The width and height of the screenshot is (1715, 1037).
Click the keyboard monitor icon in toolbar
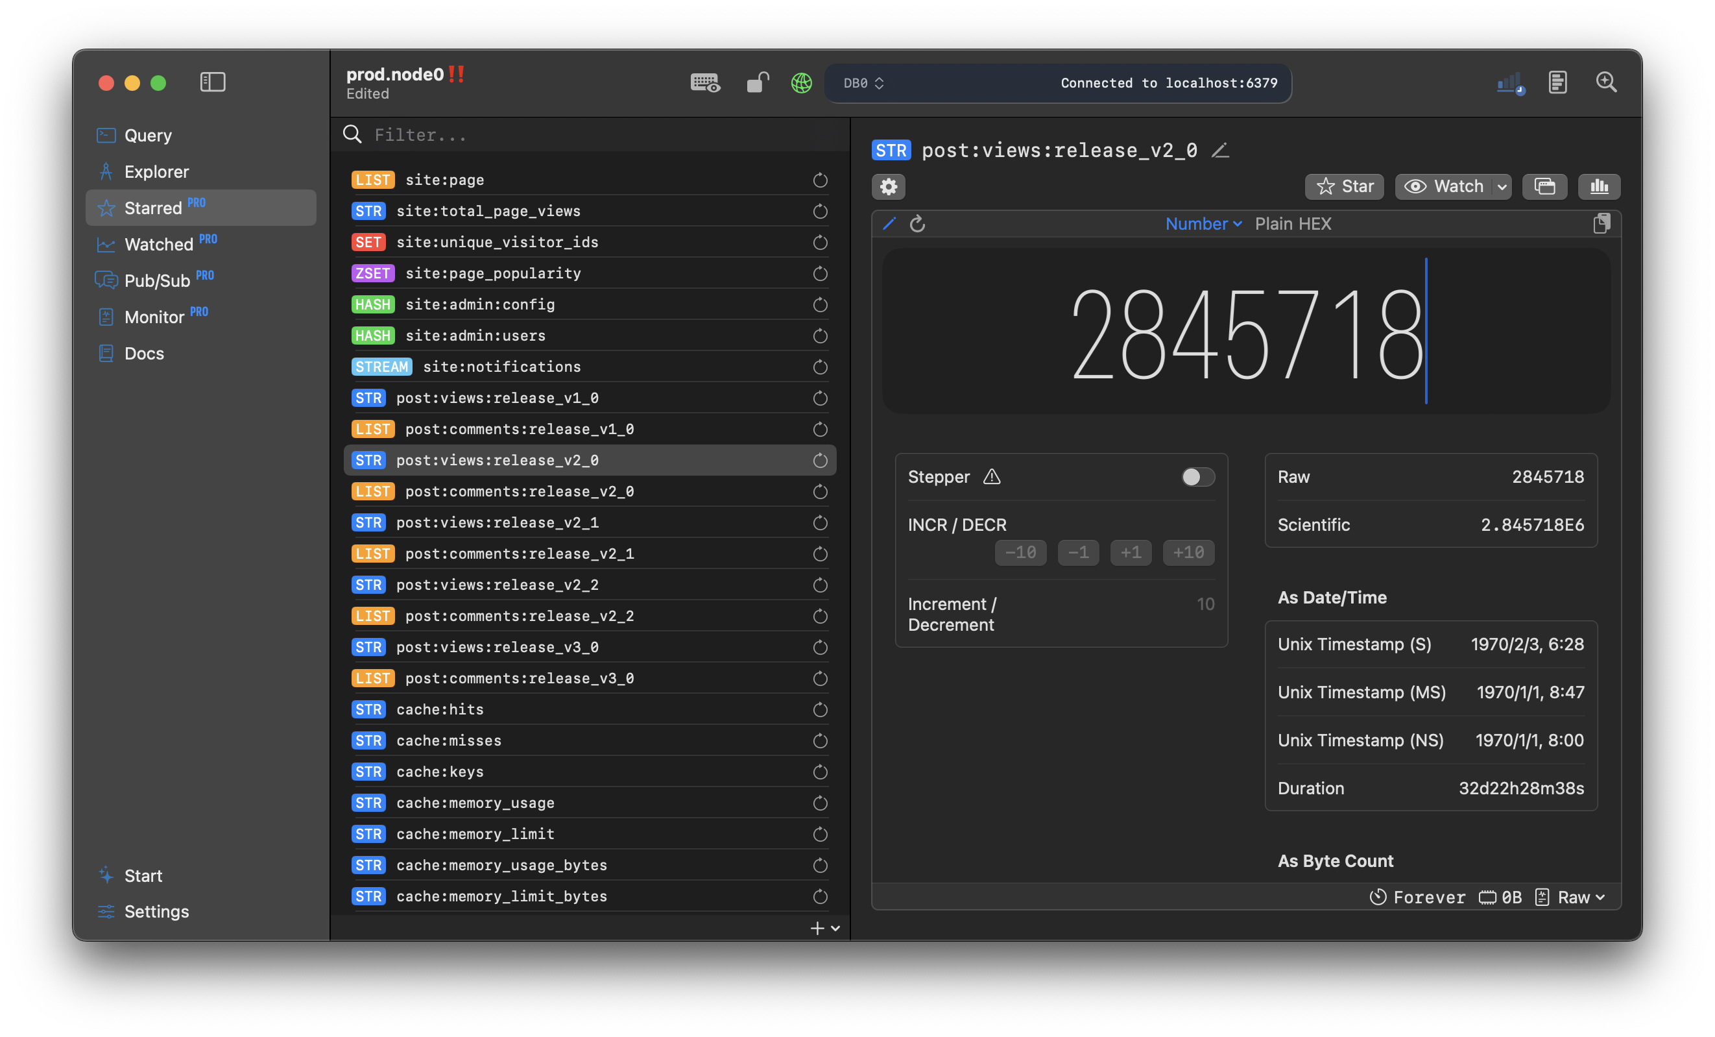point(704,83)
